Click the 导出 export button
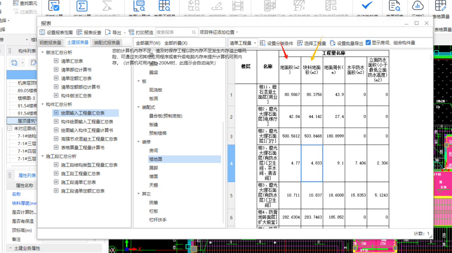The width and height of the screenshot is (452, 253). (x=113, y=32)
